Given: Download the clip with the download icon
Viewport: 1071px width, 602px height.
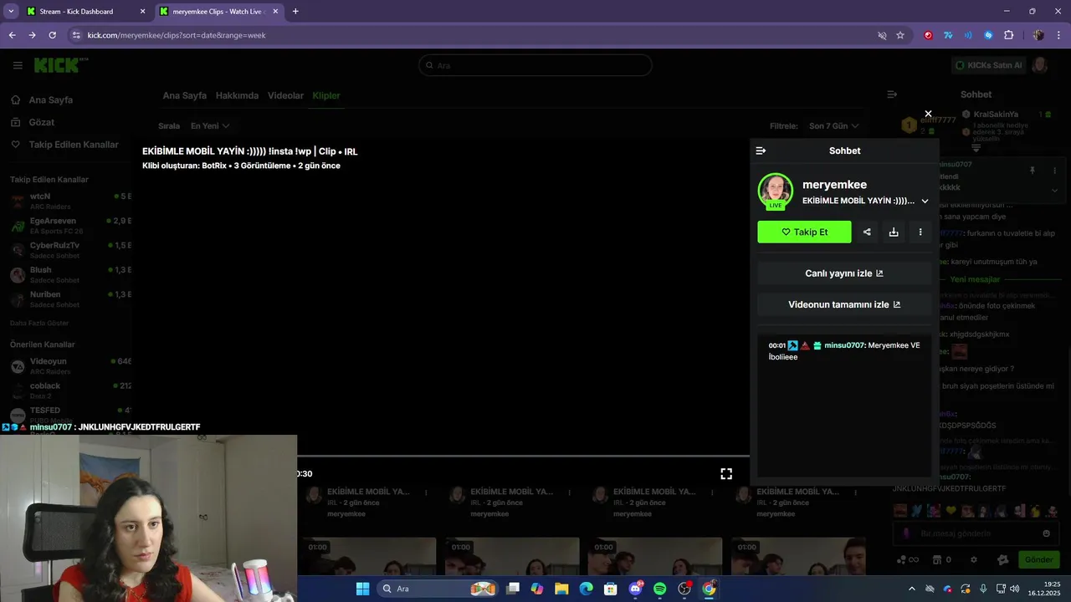Looking at the screenshot, I should pos(894,232).
